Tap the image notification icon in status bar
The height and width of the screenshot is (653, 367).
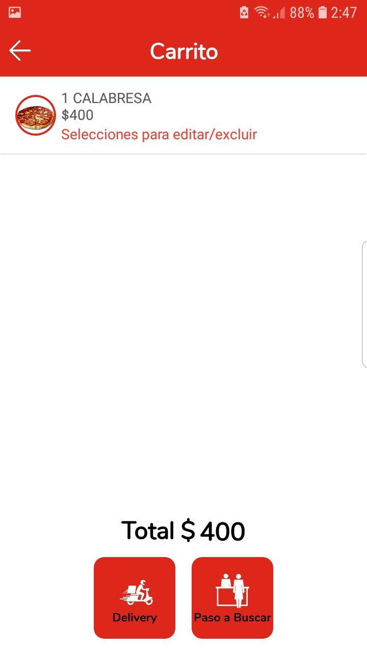click(x=15, y=12)
